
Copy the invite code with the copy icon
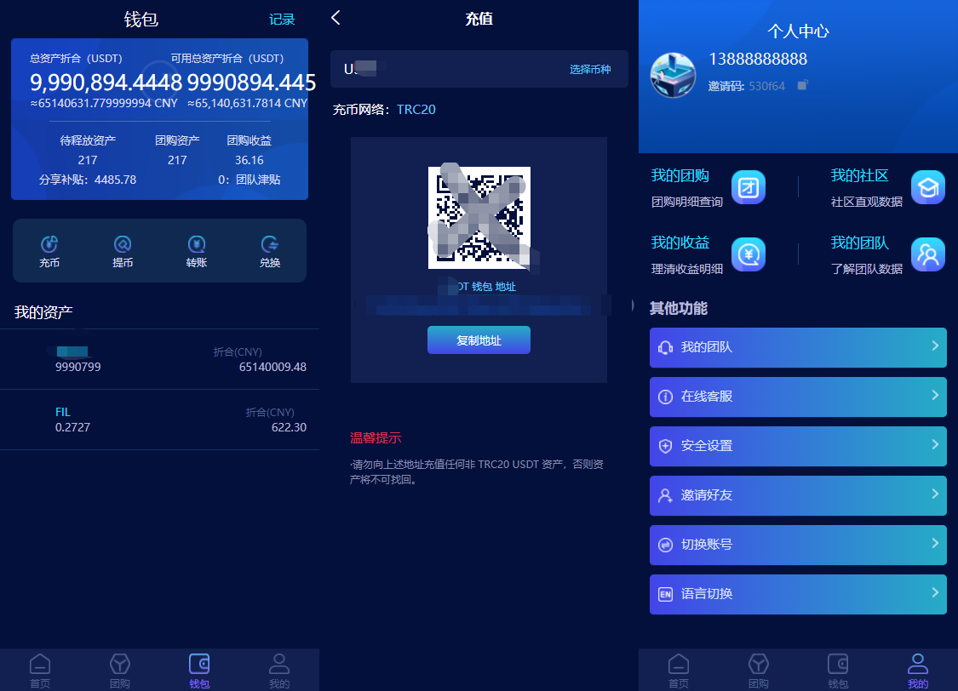(x=802, y=85)
